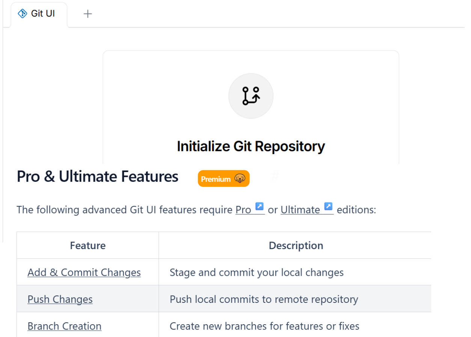471x337 pixels.
Task: Open a new tab with the plus button
Action: pyautogui.click(x=88, y=14)
